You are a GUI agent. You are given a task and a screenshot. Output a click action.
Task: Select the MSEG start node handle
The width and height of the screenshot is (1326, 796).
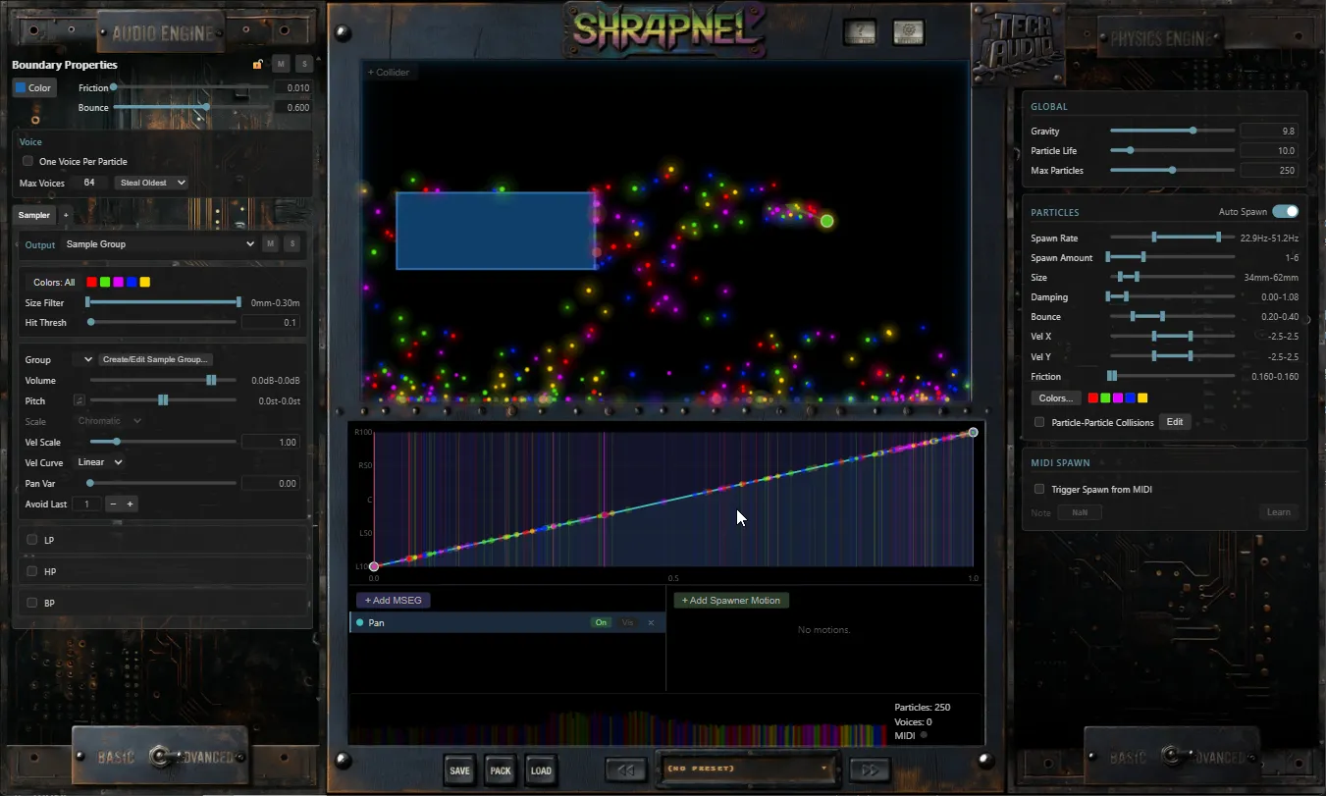click(374, 566)
